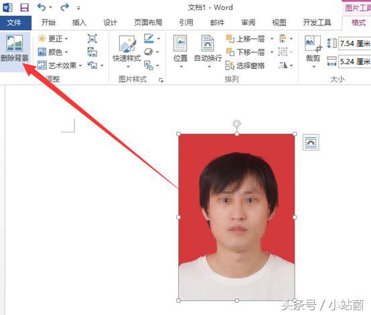Expand the Picture Border dropdown arrow
The width and height of the screenshot is (371, 315).
pos(159,39)
